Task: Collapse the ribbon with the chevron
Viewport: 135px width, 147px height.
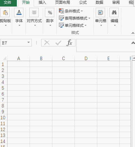Action: 133,33
